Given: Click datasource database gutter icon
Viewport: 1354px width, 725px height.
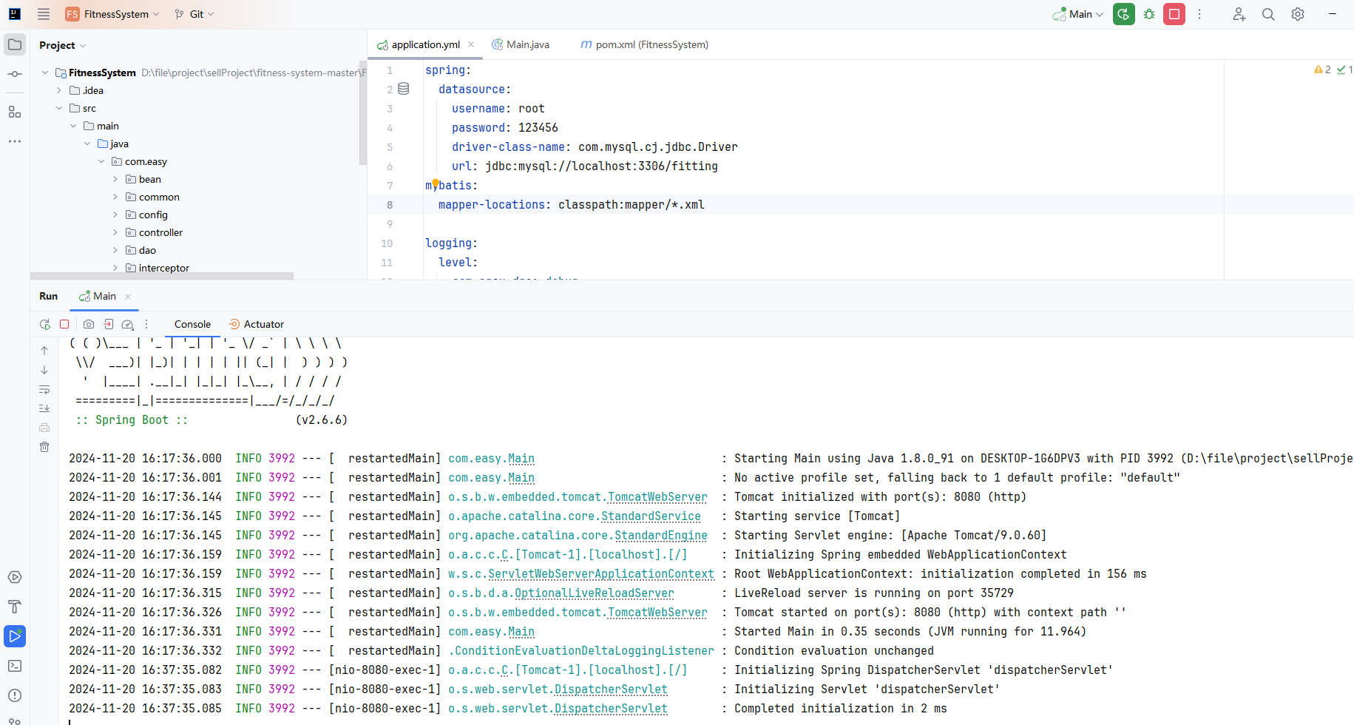Looking at the screenshot, I should [404, 89].
